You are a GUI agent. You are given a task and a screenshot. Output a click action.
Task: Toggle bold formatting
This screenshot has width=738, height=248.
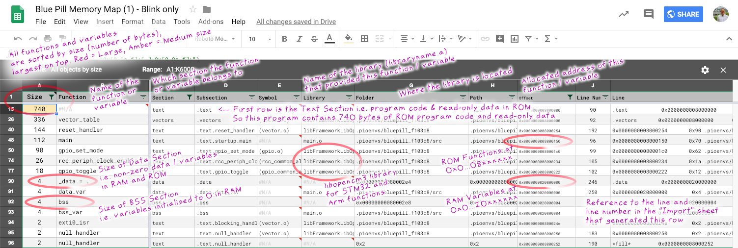coord(284,39)
